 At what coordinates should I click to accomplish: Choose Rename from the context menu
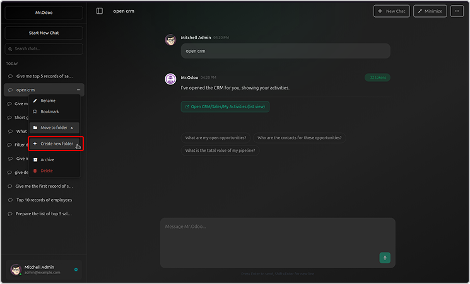pos(48,101)
